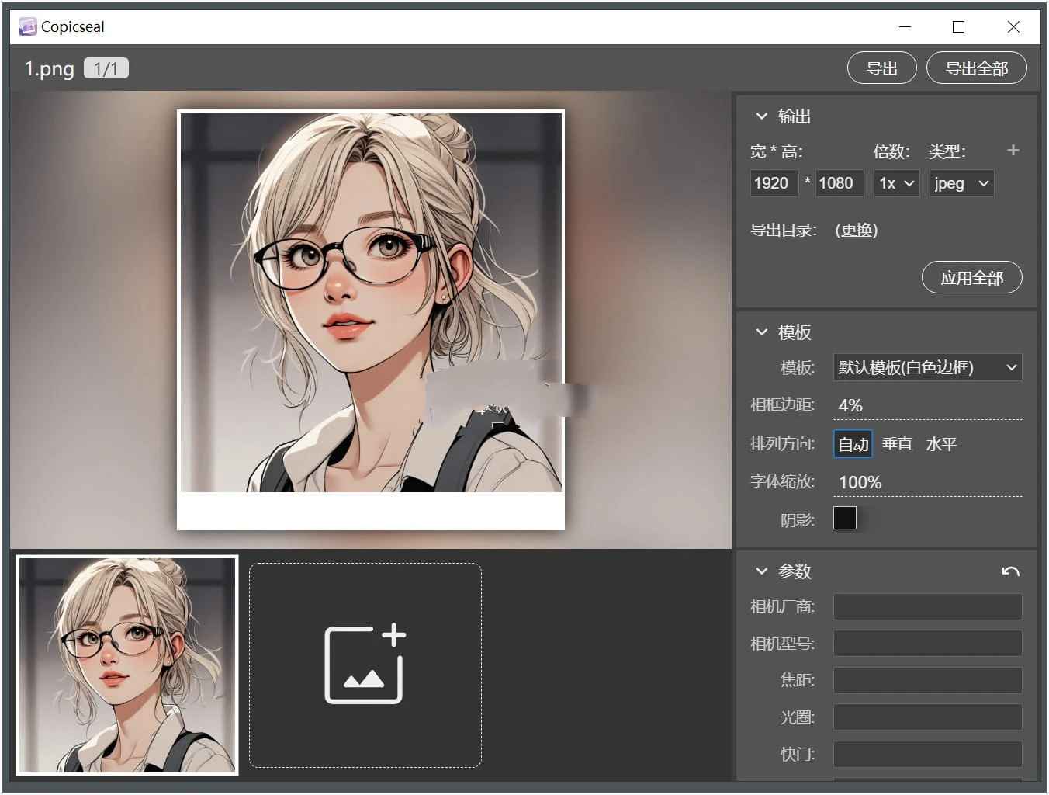Open the 阴影 shadow color swatch
The width and height of the screenshot is (1049, 795).
tap(845, 518)
